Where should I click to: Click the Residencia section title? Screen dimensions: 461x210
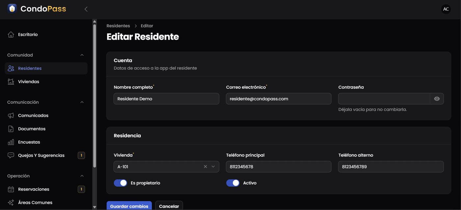(127, 135)
